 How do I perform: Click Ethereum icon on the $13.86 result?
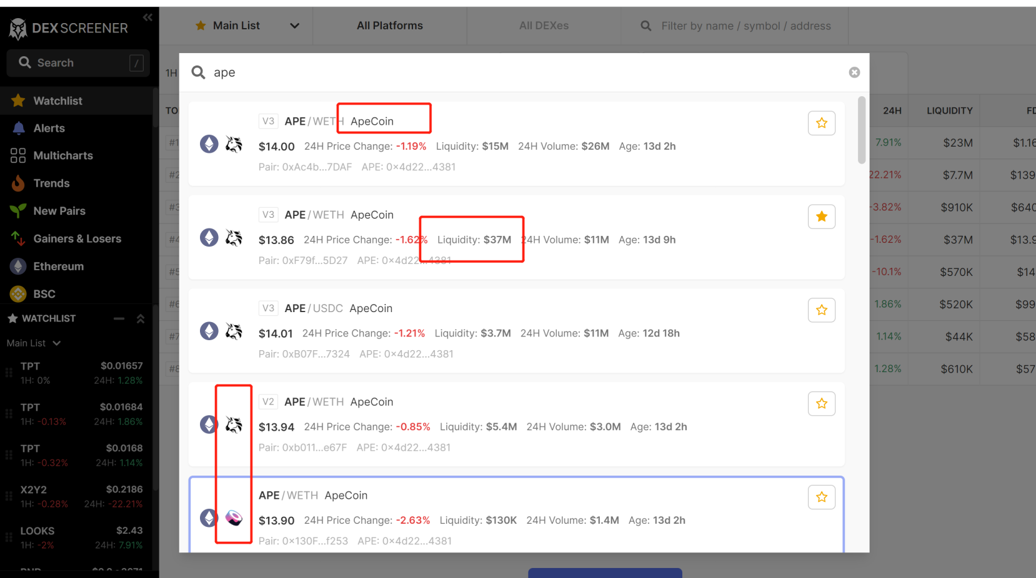[x=209, y=238]
